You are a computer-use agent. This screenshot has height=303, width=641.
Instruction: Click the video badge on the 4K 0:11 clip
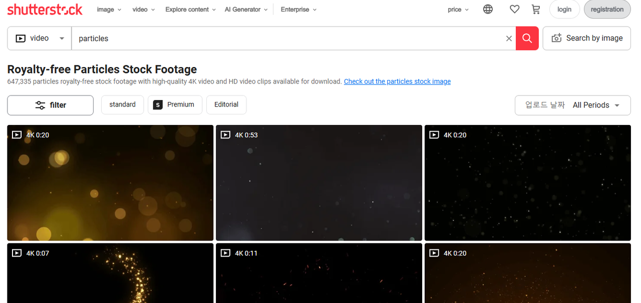pyautogui.click(x=225, y=253)
